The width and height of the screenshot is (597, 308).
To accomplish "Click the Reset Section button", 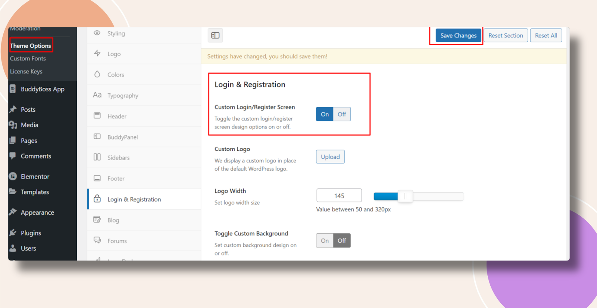I will [x=506, y=35].
